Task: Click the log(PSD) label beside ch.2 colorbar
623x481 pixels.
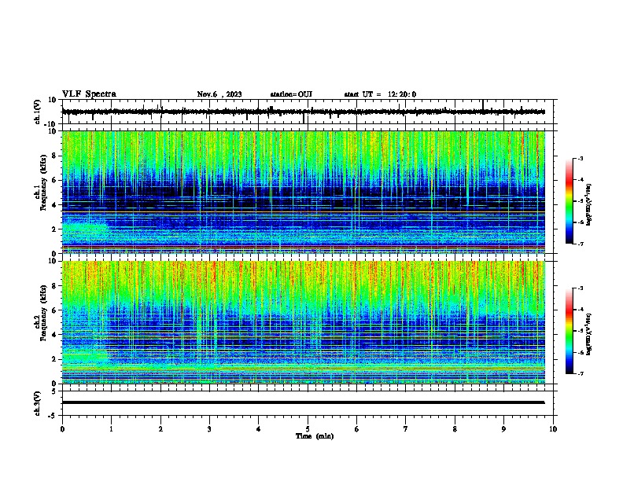Action: point(588,335)
